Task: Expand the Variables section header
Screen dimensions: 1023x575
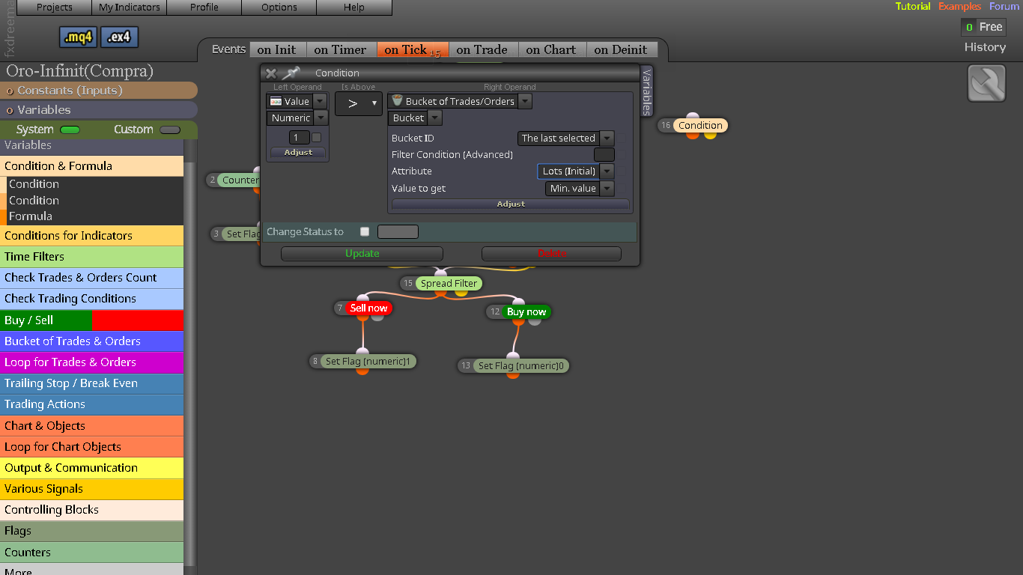Action: tap(99, 110)
